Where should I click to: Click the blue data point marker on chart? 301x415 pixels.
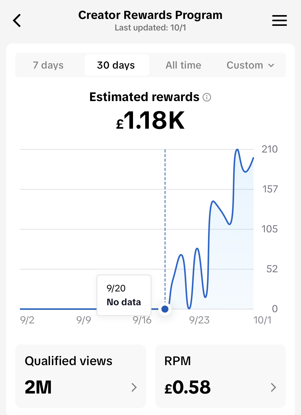point(165,309)
